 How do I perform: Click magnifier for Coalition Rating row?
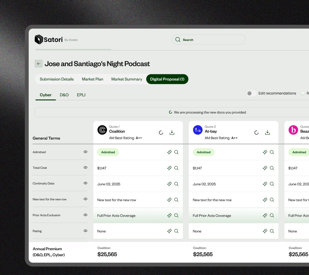coord(176,231)
